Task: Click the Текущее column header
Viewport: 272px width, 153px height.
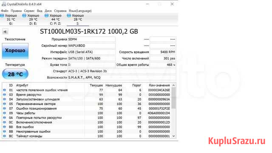Action: (x=96, y=85)
